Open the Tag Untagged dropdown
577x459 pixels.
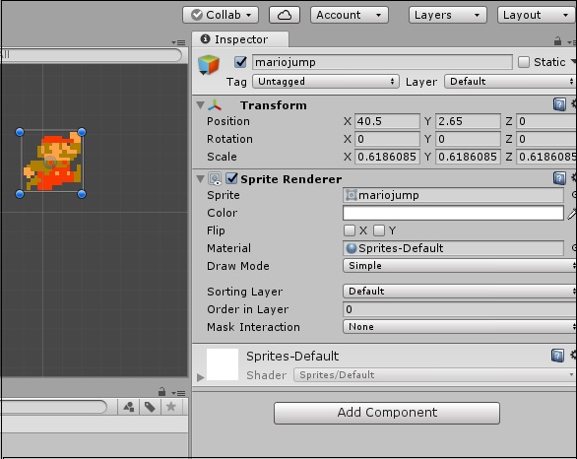pos(326,82)
